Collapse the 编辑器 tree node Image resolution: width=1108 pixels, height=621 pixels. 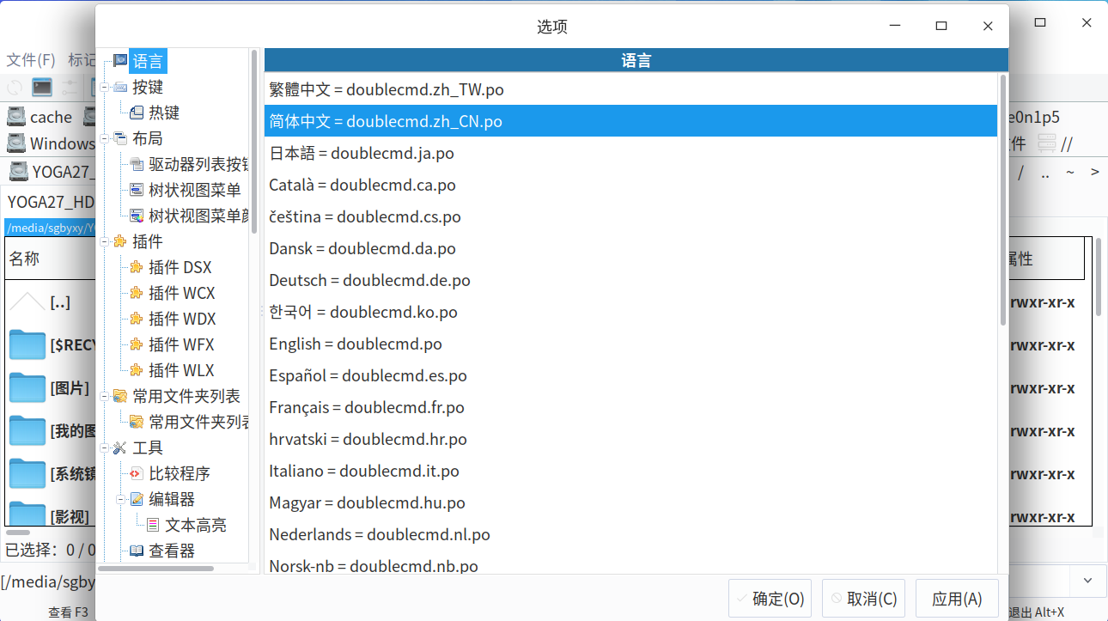[121, 499]
